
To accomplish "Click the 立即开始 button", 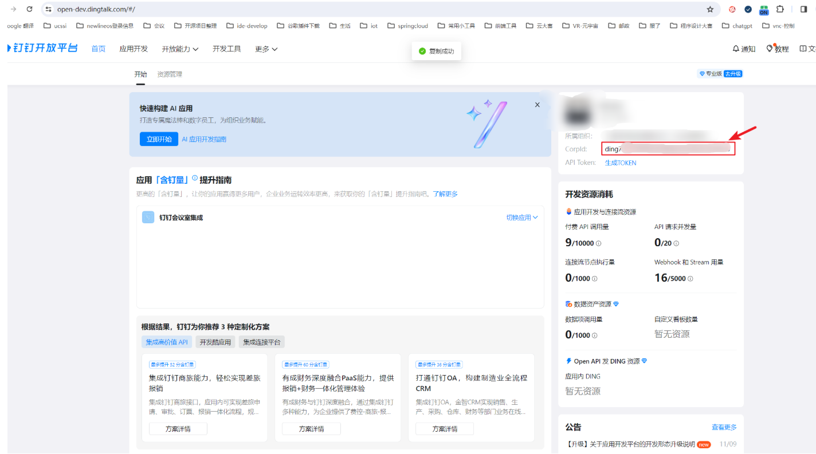I will coord(159,139).
